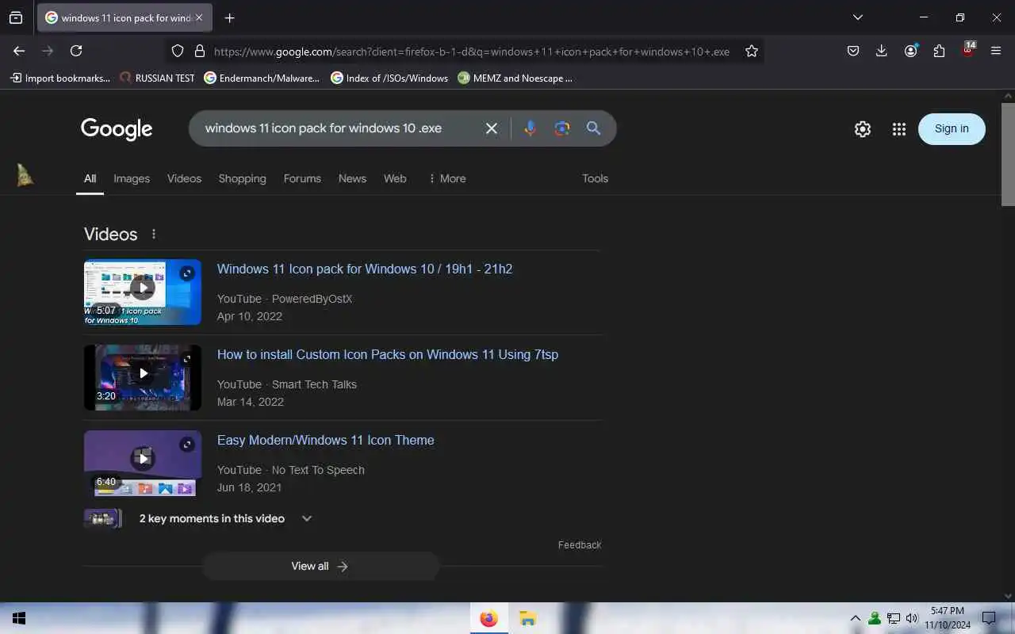
Task: Switch to the News tab
Action: point(352,179)
